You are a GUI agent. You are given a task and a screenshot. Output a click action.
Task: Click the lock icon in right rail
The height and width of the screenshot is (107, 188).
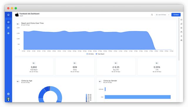click(x=181, y=32)
